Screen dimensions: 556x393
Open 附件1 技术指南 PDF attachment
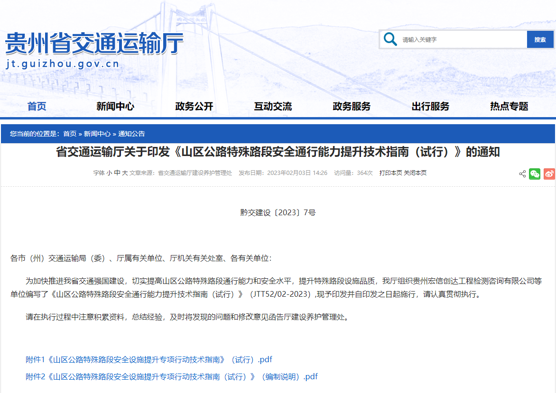148,359
